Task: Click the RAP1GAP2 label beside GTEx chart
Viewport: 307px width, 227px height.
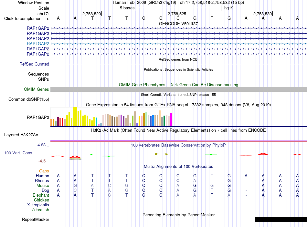Action: point(38,117)
